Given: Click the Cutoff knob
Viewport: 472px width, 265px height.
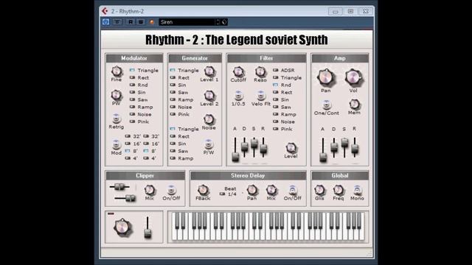Looking at the screenshot, I should coord(238,72).
